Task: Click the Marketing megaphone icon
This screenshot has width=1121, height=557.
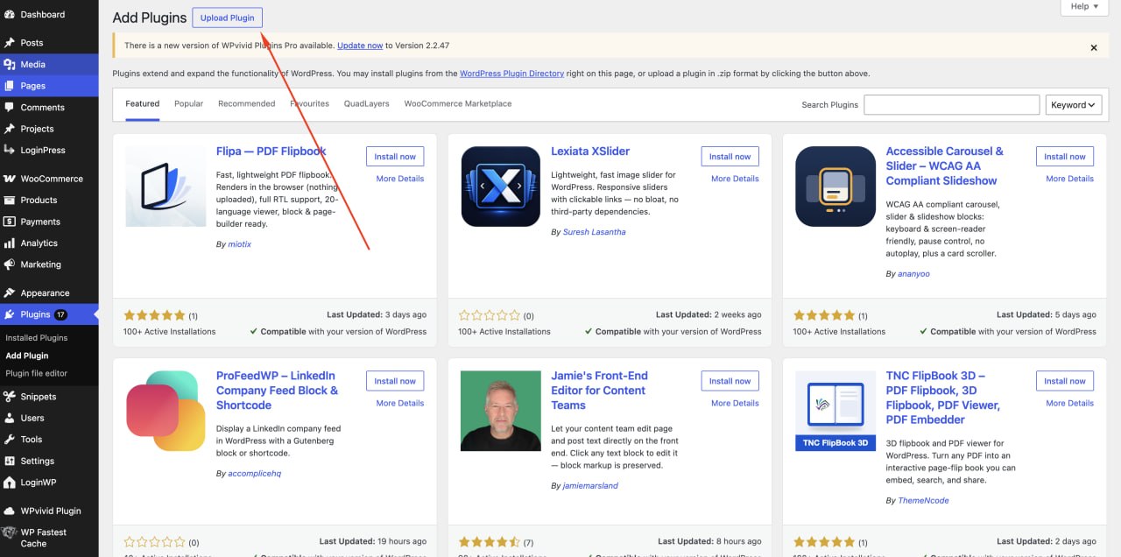Action: [10, 264]
